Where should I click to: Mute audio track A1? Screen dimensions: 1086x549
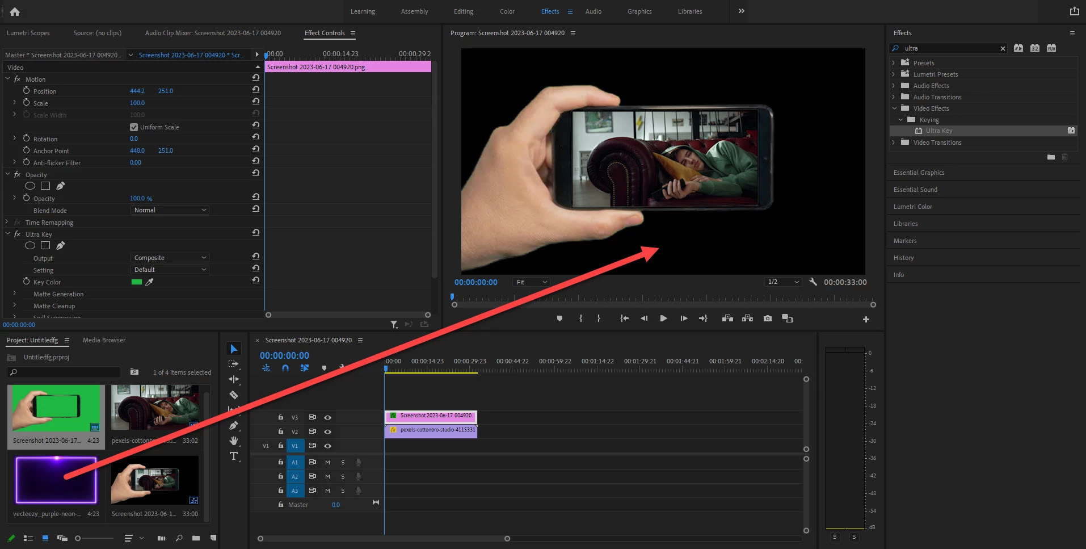327,462
